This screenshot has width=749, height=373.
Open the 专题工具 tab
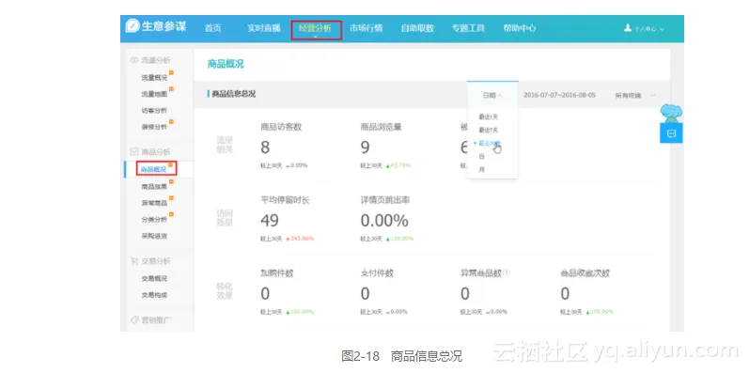click(468, 28)
